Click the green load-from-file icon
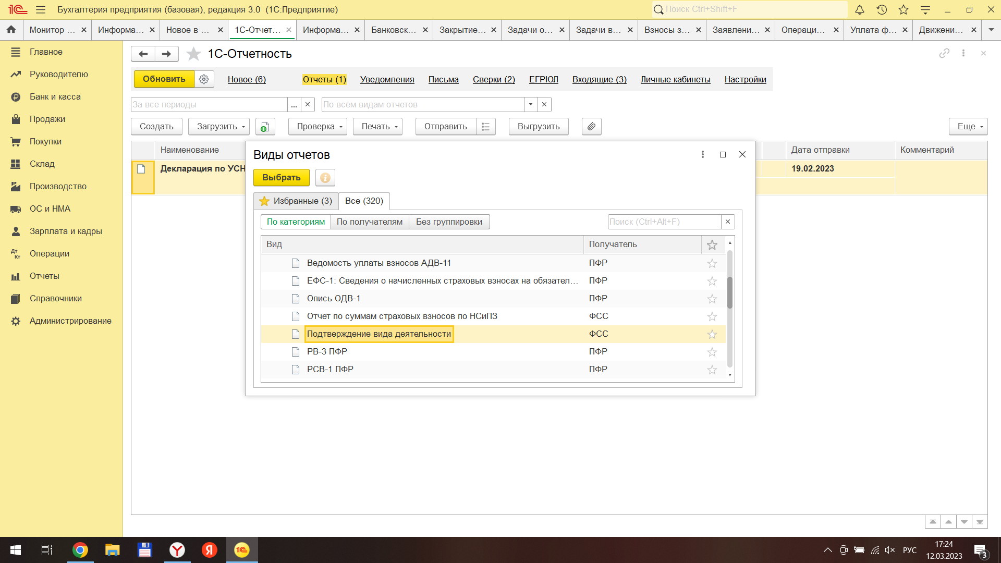The width and height of the screenshot is (1001, 563). (x=265, y=127)
